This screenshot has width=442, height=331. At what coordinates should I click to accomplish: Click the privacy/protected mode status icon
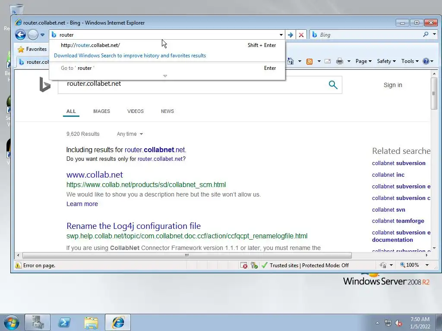click(383, 265)
